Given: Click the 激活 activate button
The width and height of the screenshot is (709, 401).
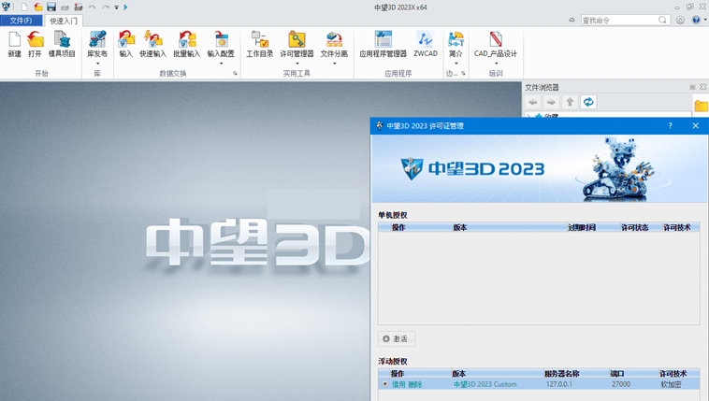Looking at the screenshot, I should point(396,338).
